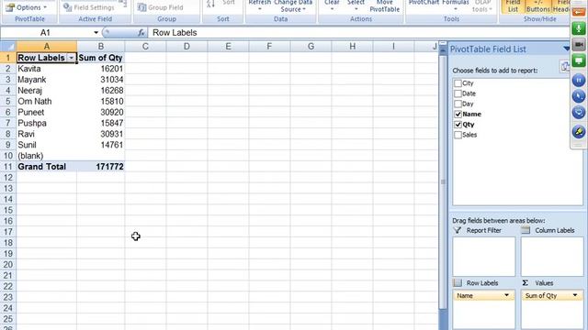Click the green screen recorder icon
The image size is (588, 330).
(579, 60)
